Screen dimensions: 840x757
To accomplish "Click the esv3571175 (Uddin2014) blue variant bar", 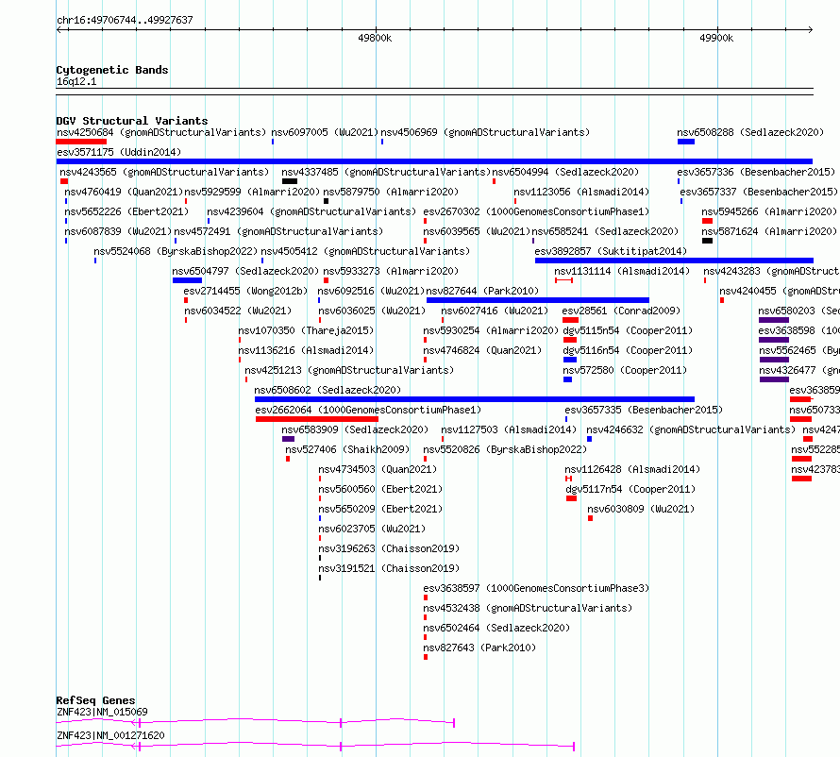I will pos(434,161).
